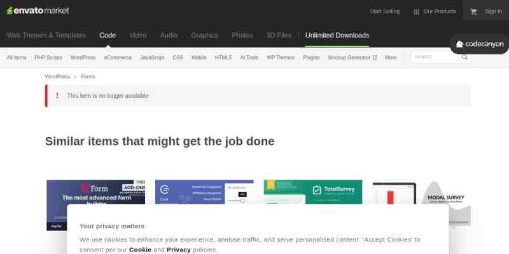Click the 'Similar items that might get the job done' heading
The height and width of the screenshot is (254, 509).
pos(160,141)
